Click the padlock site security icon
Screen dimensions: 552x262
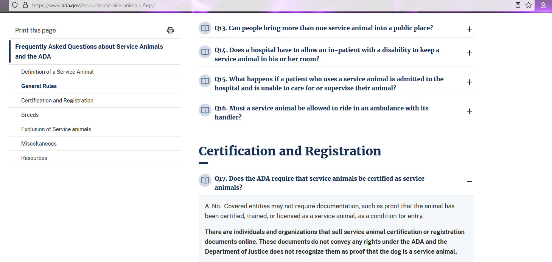pos(25,5)
